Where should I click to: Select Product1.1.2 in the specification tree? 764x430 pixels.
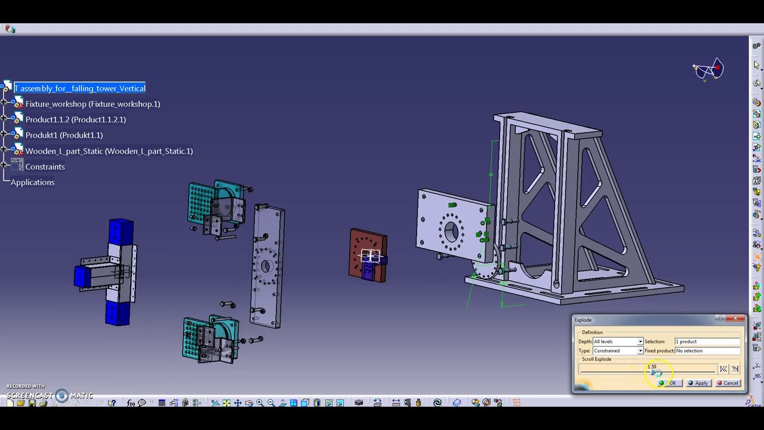click(x=75, y=119)
